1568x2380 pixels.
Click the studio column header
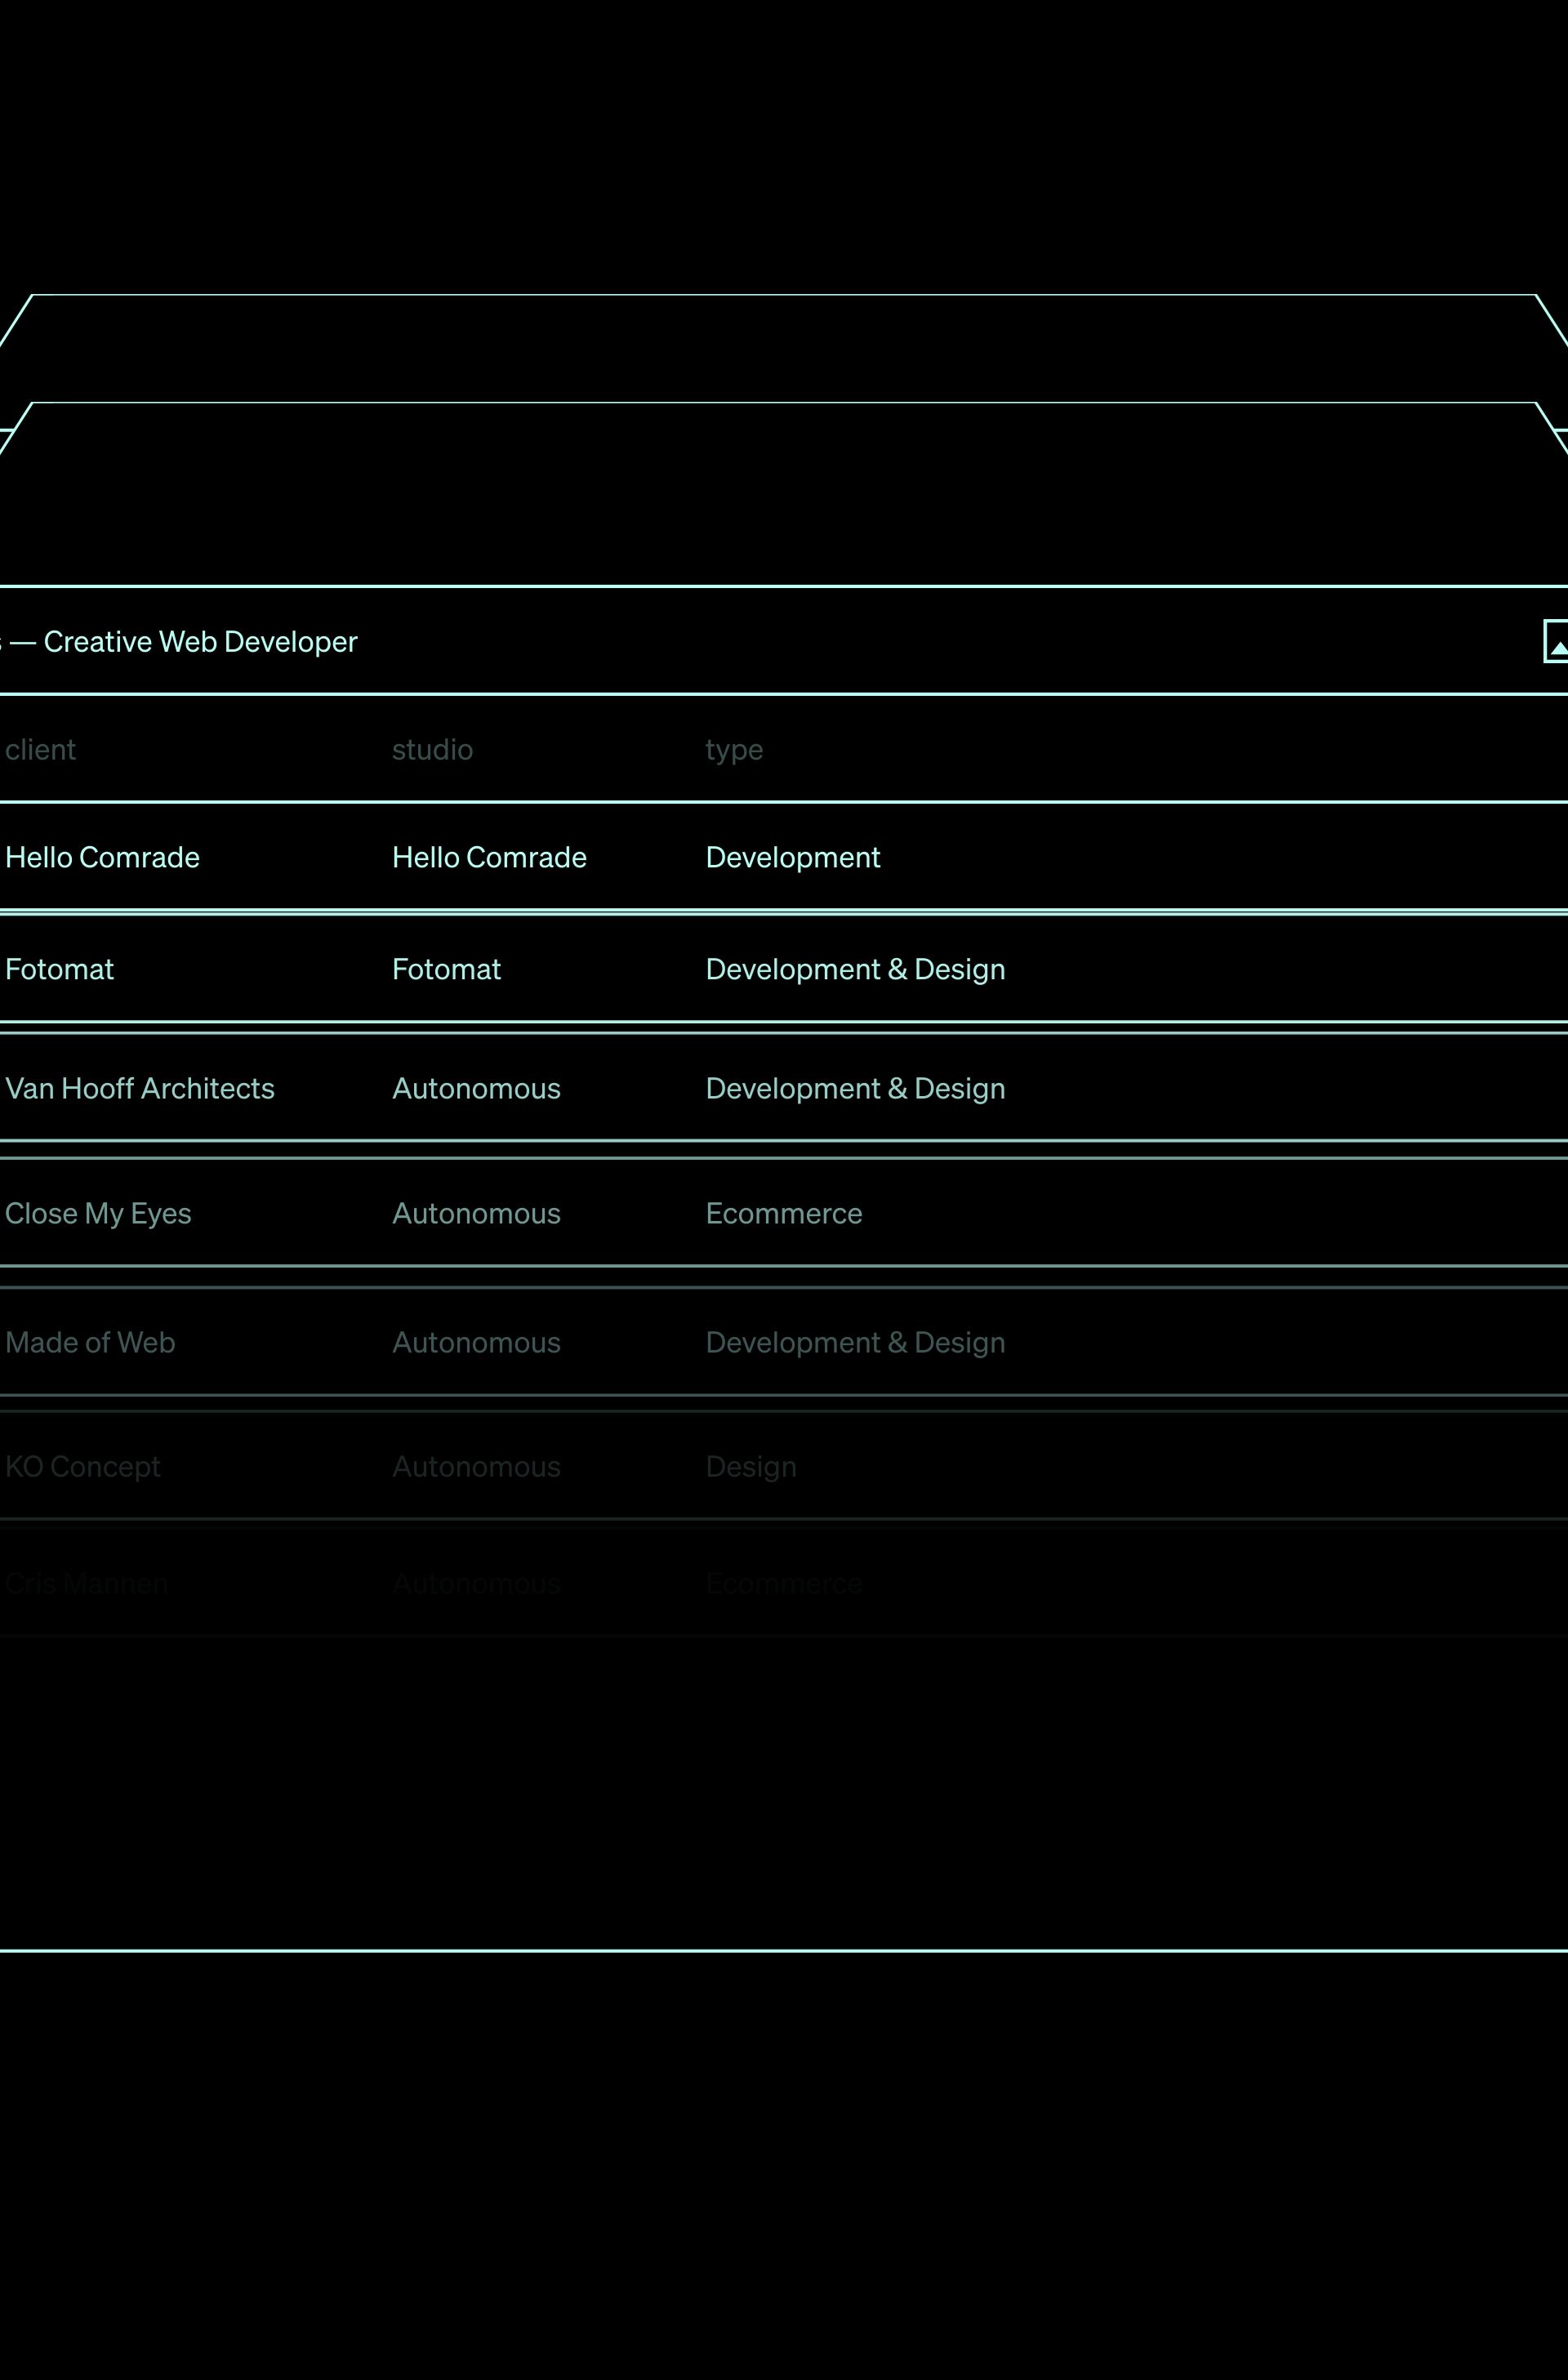coord(432,750)
